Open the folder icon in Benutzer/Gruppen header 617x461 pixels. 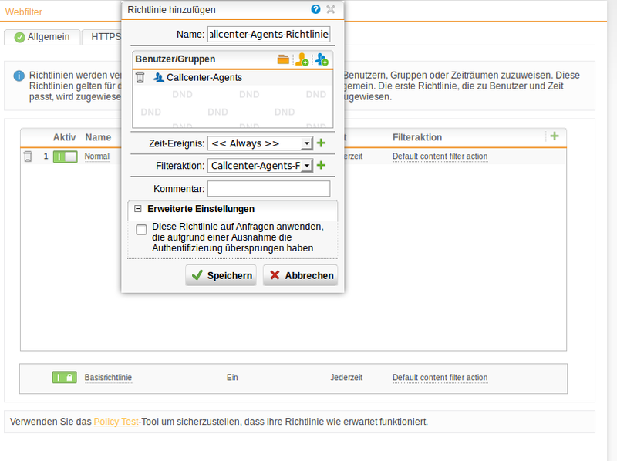(284, 59)
